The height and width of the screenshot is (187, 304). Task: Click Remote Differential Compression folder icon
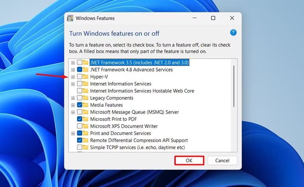pyautogui.click(x=85, y=141)
